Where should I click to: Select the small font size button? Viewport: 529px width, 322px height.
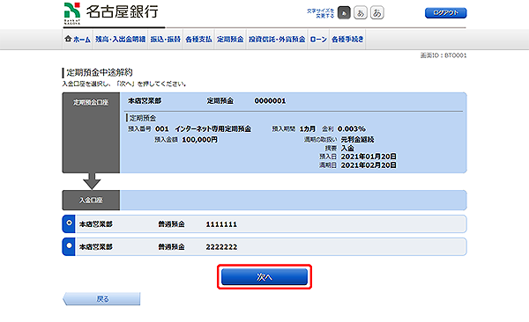[344, 13]
